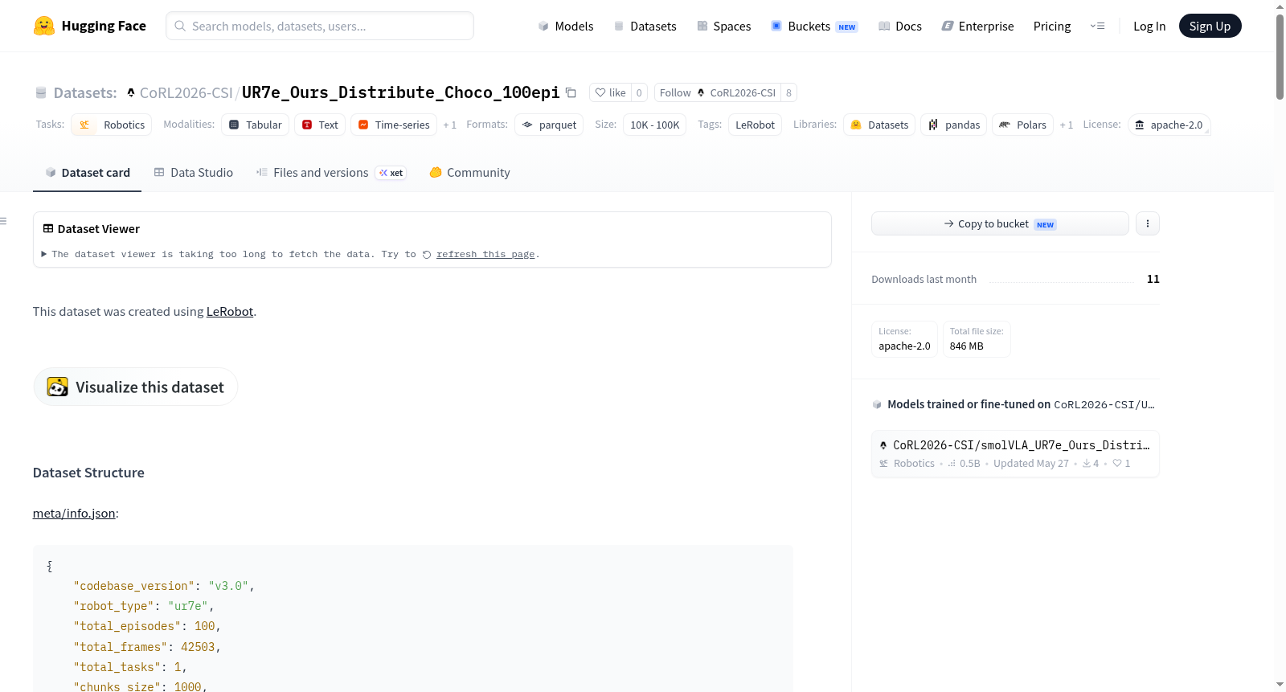Screen dimensions: 1286x692
Task: Click the like count number
Action: 639,92
